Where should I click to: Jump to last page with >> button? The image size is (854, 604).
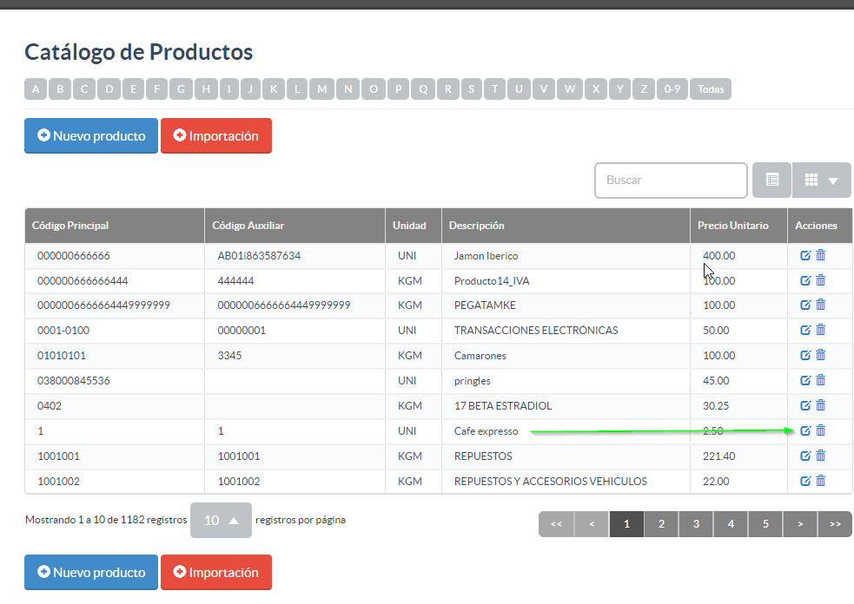(835, 524)
